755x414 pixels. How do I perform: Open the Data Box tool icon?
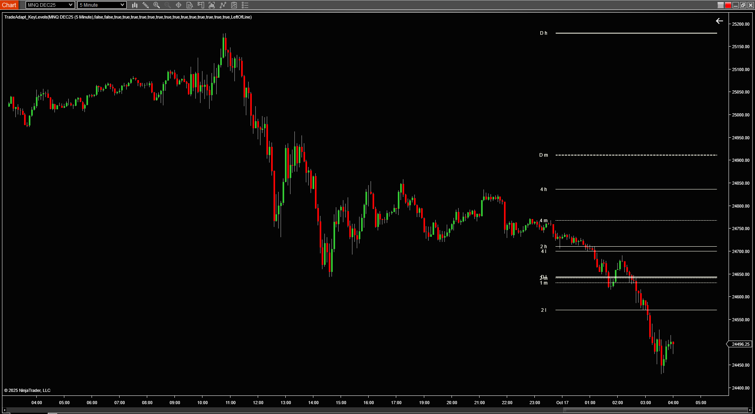(189, 5)
